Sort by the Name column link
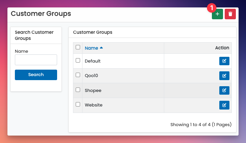The image size is (246, 143). 91,48
